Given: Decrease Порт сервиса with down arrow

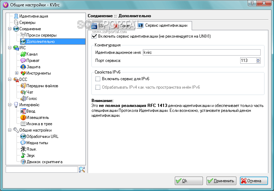Looking at the screenshot, I should (258, 62).
